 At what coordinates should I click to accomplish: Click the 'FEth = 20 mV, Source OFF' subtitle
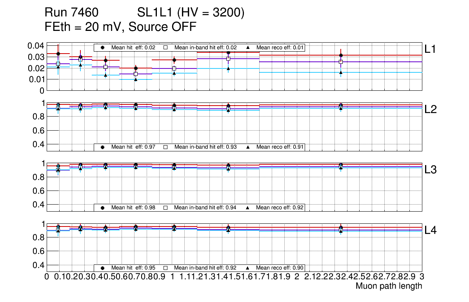(x=120, y=27)
